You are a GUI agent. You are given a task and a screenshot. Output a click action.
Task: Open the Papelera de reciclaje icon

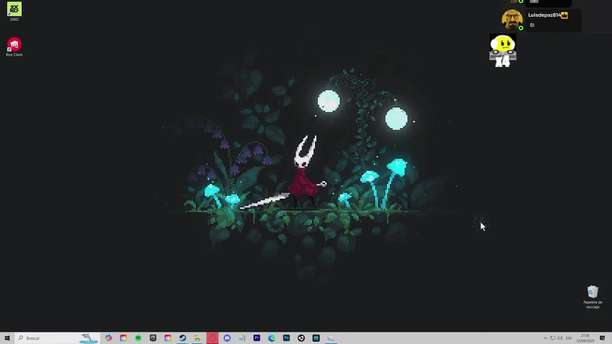[x=593, y=297]
